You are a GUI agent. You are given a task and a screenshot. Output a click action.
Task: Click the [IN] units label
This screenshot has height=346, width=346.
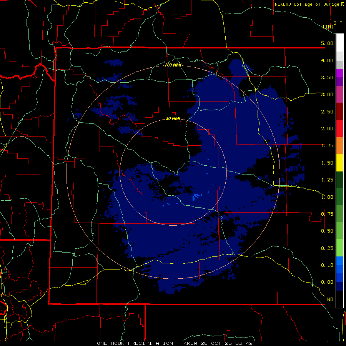328,27
